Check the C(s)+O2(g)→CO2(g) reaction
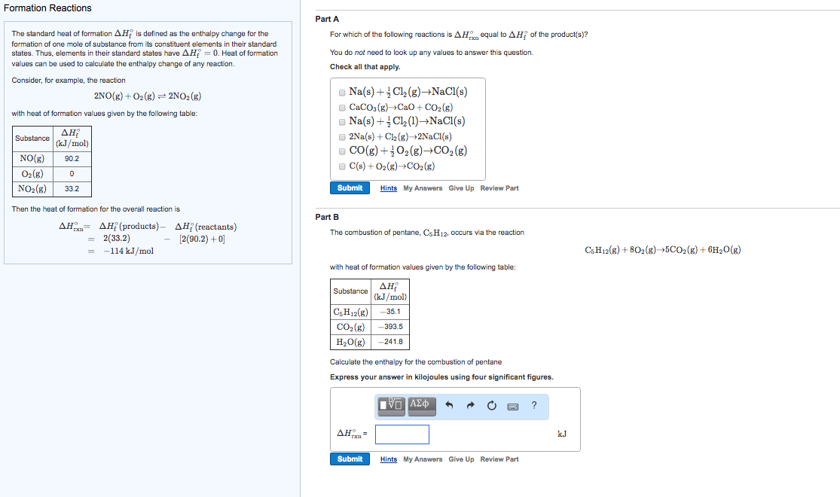The image size is (840, 497). [x=341, y=165]
